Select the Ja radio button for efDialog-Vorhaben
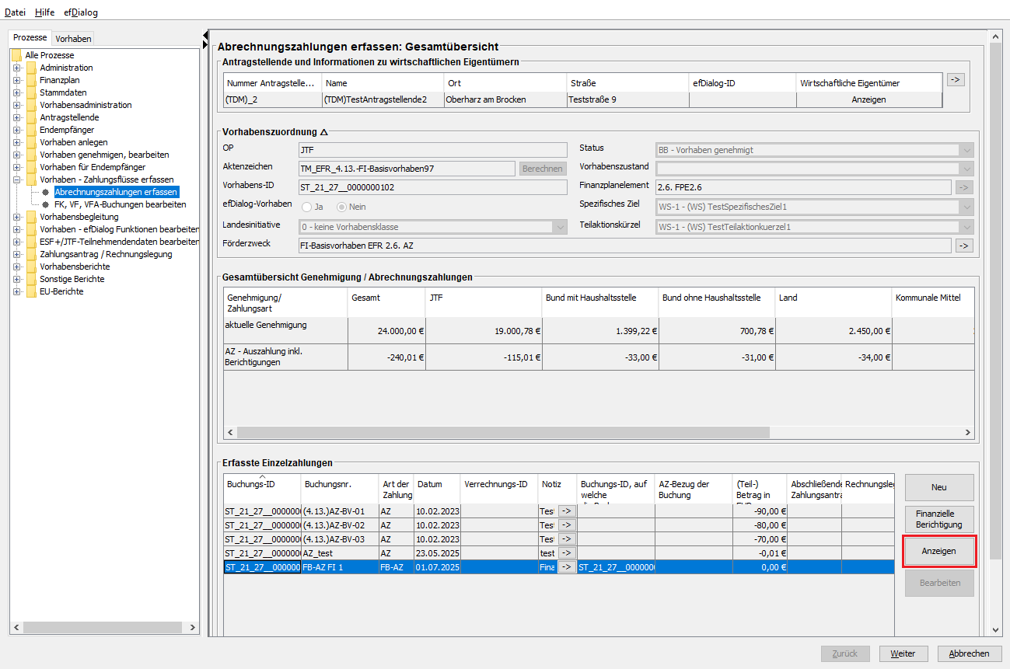The width and height of the screenshot is (1010, 669). point(308,207)
